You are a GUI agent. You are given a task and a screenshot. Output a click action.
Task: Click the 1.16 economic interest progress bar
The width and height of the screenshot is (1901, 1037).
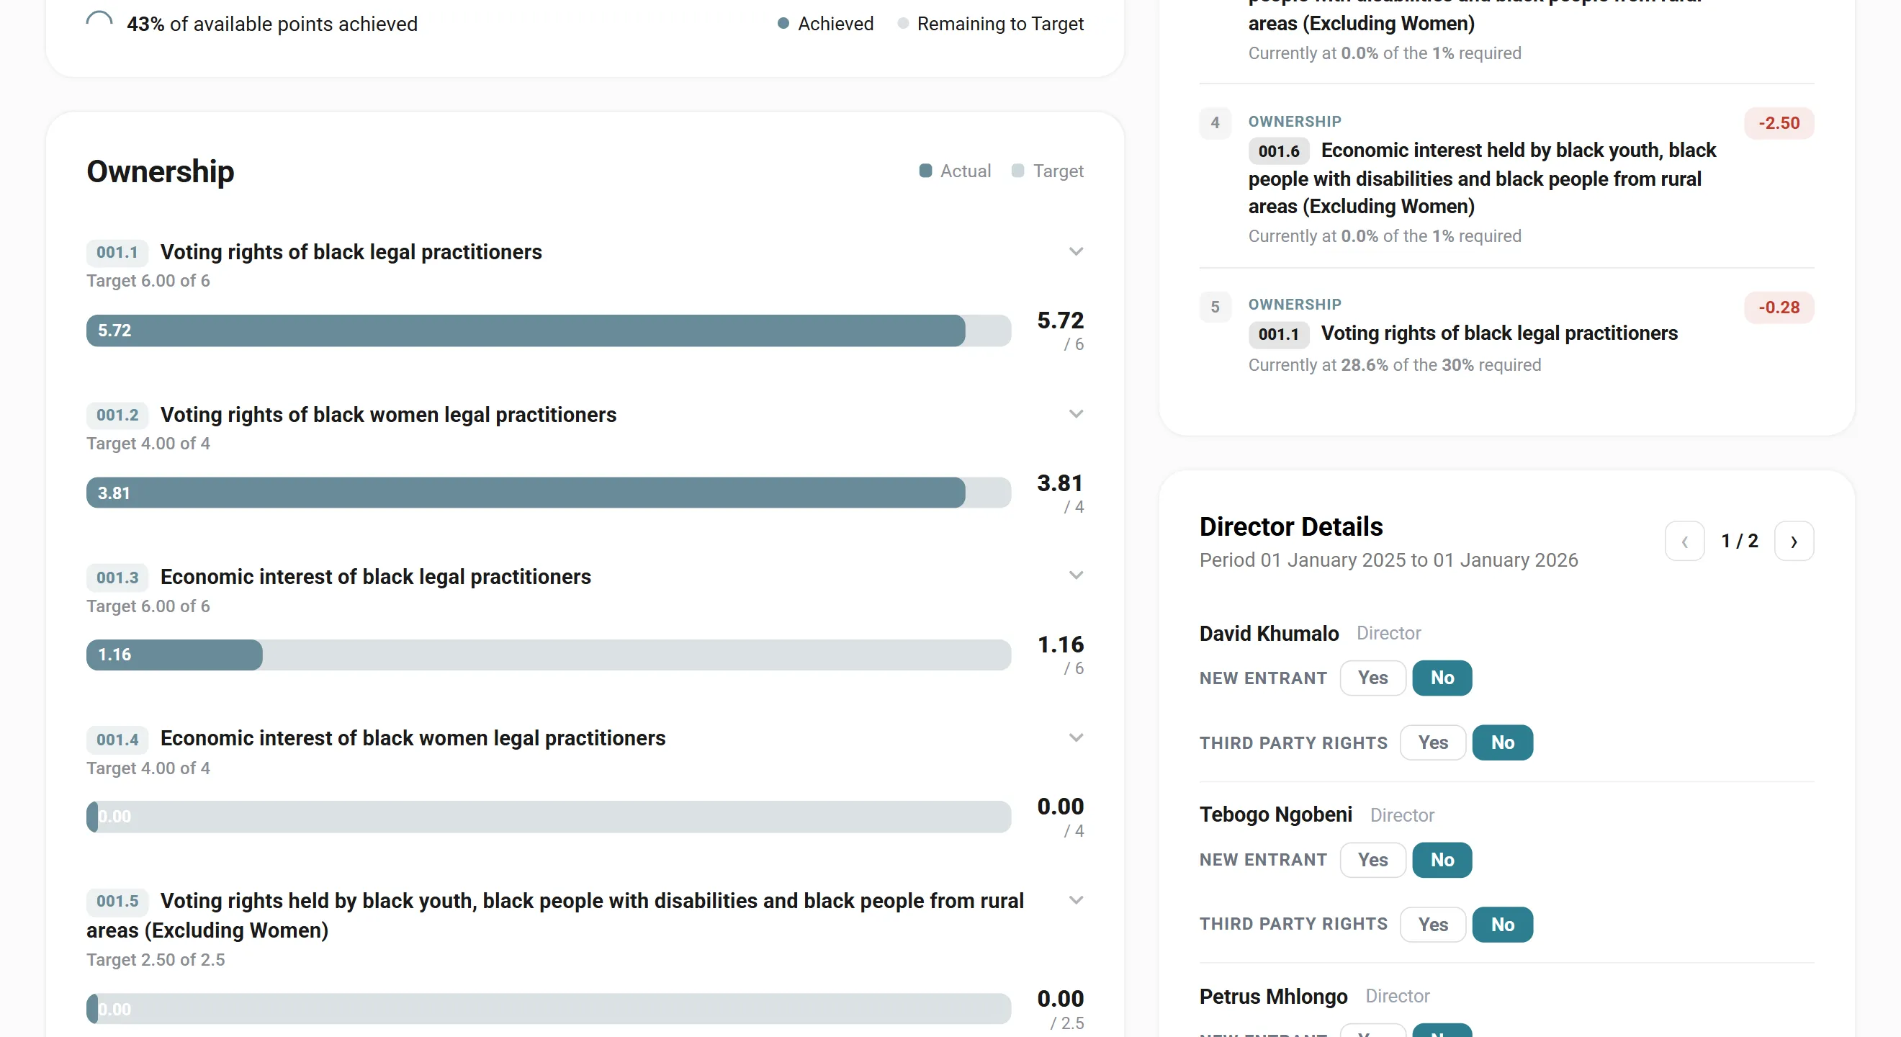click(548, 655)
